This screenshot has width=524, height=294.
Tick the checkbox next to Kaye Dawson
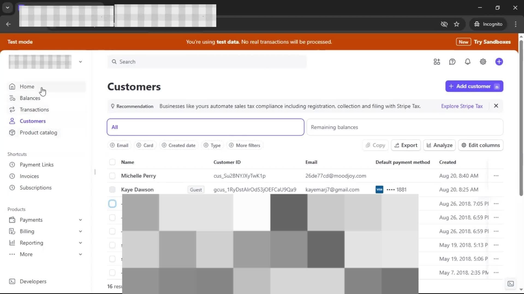coord(112,190)
